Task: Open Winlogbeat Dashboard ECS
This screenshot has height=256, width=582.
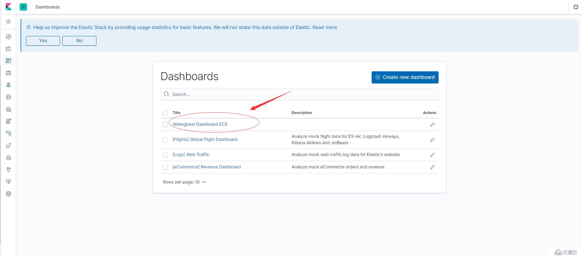Action: point(200,124)
